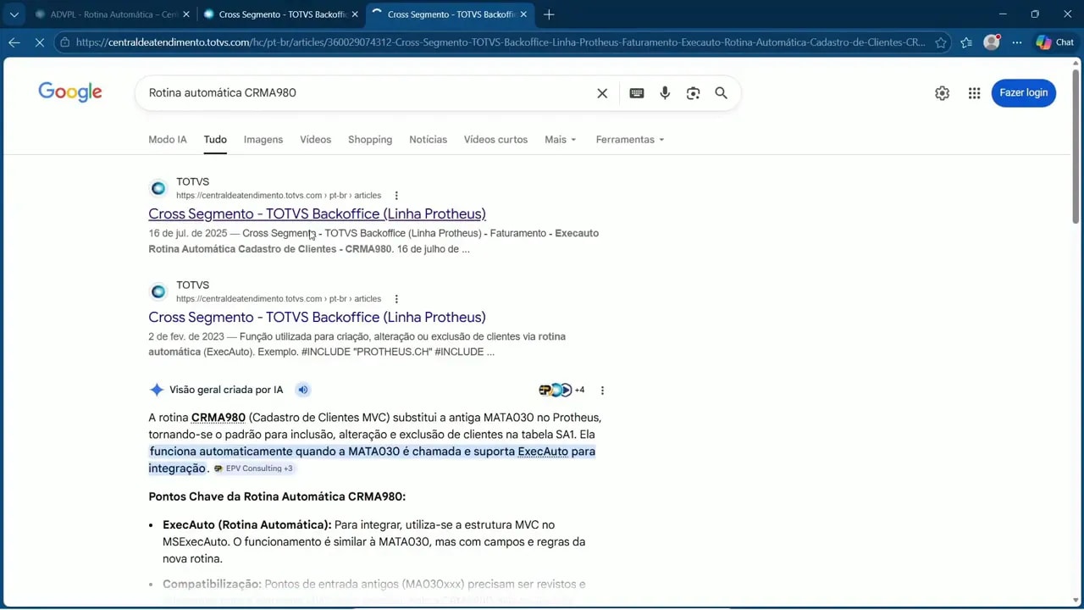This screenshot has width=1084, height=610.
Task: Open the browser profile avatar
Action: pos(992,42)
